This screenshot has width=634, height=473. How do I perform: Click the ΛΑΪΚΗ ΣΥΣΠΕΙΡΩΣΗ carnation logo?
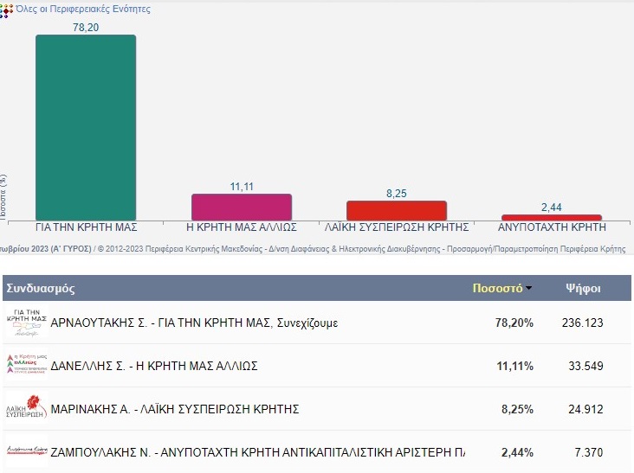pos(26,408)
